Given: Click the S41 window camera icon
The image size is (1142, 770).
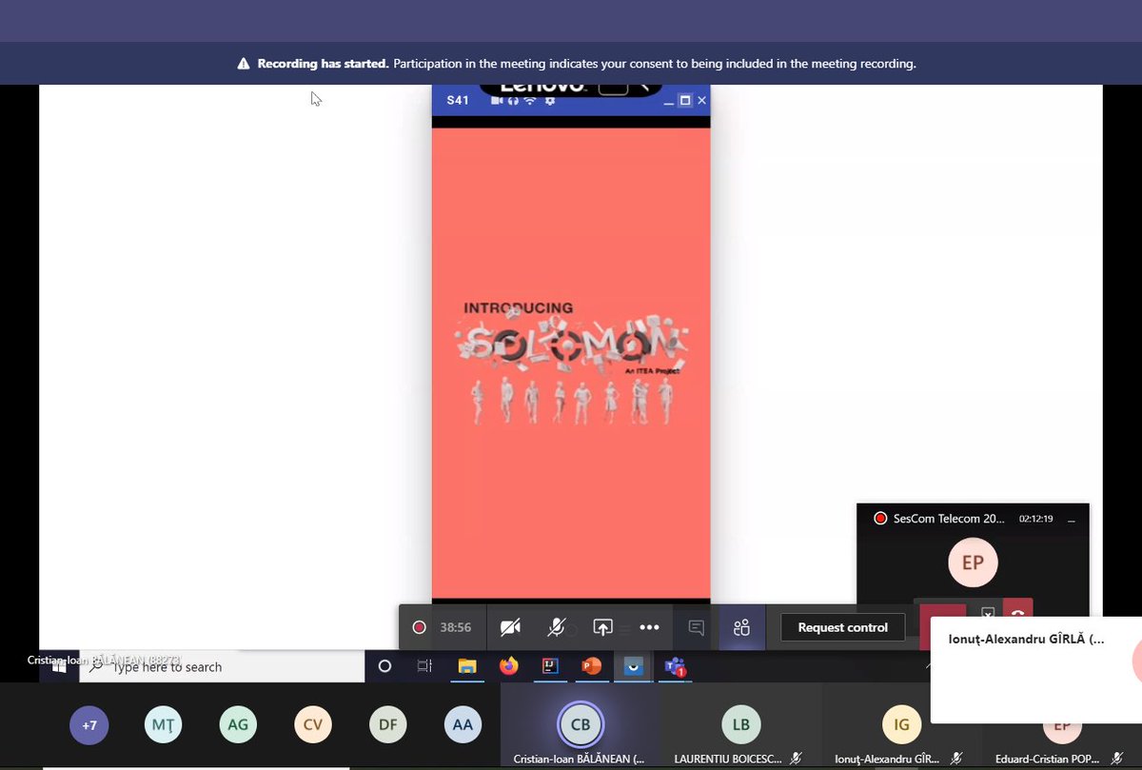Looking at the screenshot, I should (x=497, y=100).
